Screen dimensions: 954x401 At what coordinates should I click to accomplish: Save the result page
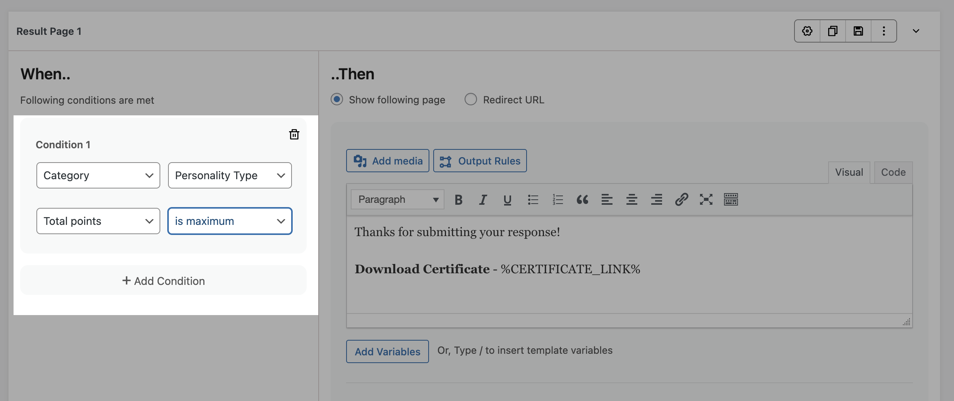pyautogui.click(x=858, y=31)
